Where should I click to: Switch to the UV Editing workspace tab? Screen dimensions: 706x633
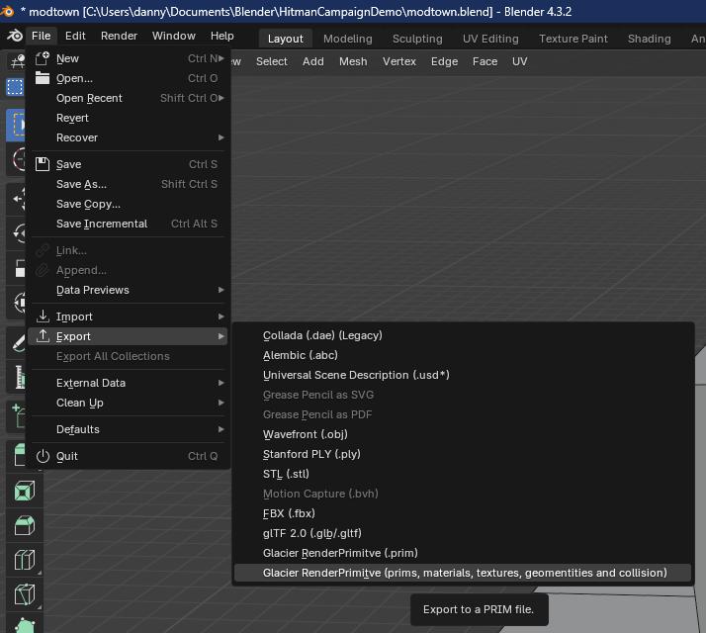(x=490, y=39)
